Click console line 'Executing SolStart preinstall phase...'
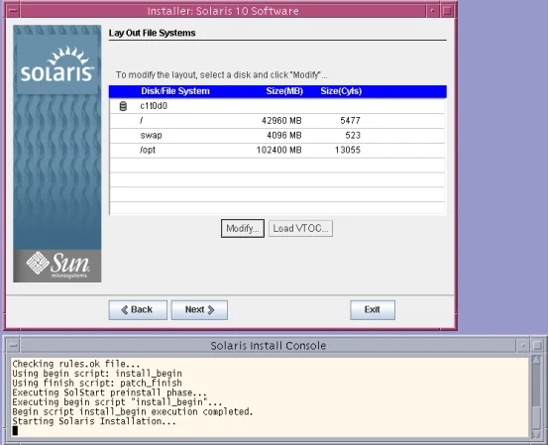548x445 pixels. (109, 392)
